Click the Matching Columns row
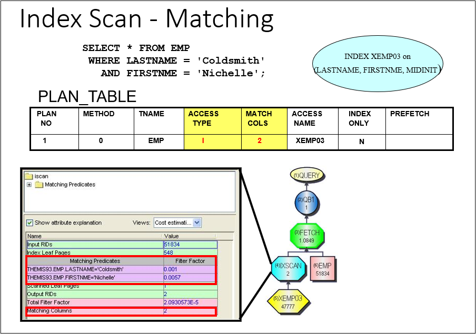Image resolution: width=476 pixels, height=334 pixels. coord(94,311)
